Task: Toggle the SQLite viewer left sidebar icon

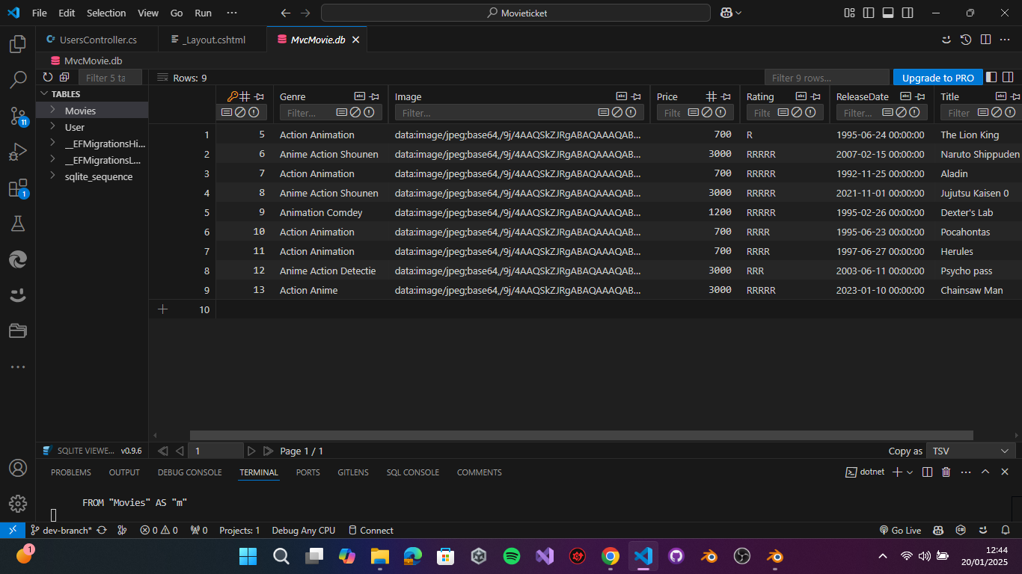Action: coord(991,77)
